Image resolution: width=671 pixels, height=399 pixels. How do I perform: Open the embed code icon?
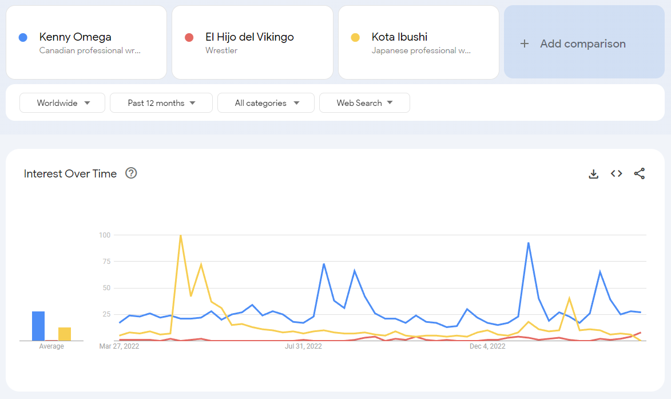coord(616,173)
